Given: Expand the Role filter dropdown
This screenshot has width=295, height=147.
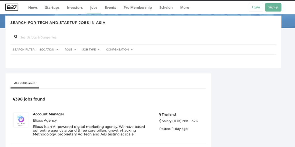Looking at the screenshot, I should pyautogui.click(x=70, y=50).
